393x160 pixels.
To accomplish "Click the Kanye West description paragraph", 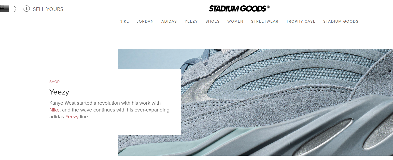I will (109, 110).
